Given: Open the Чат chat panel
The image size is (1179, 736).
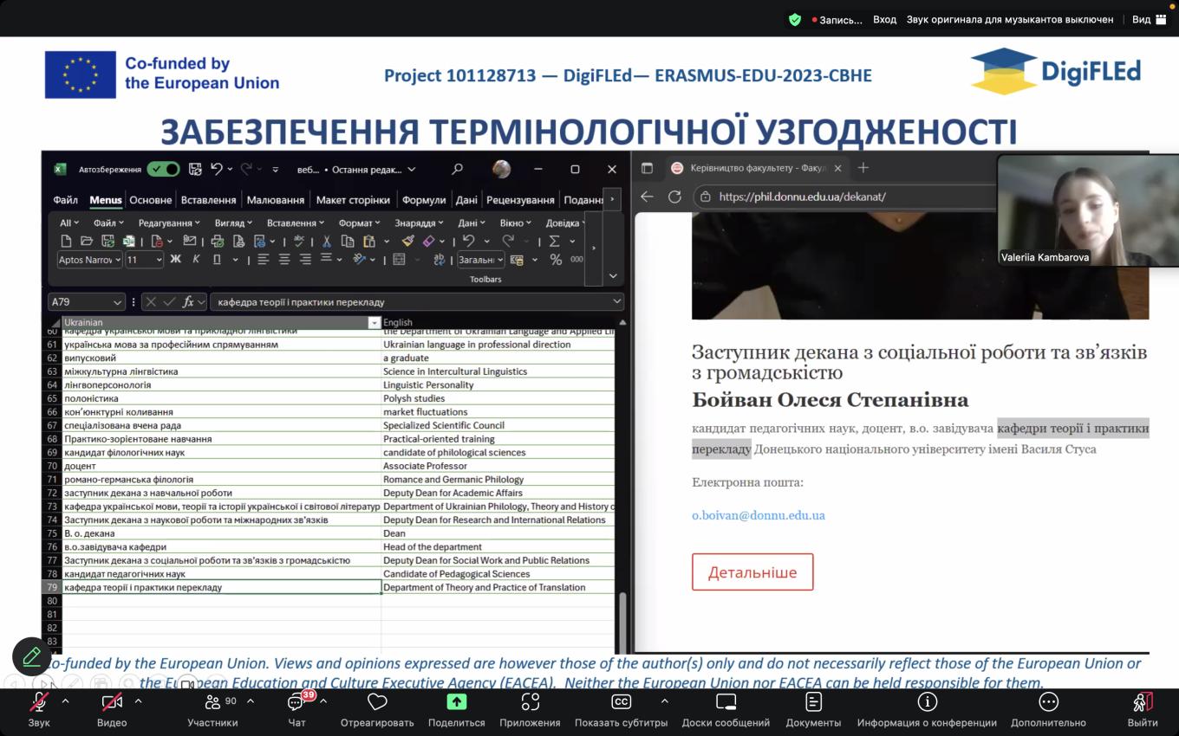Looking at the screenshot, I should coord(296,702).
